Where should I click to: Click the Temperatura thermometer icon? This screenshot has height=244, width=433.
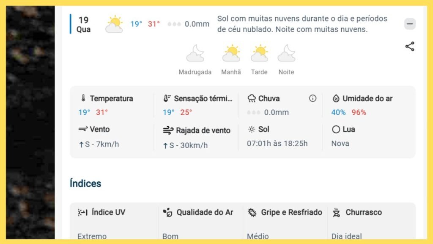[83, 98]
